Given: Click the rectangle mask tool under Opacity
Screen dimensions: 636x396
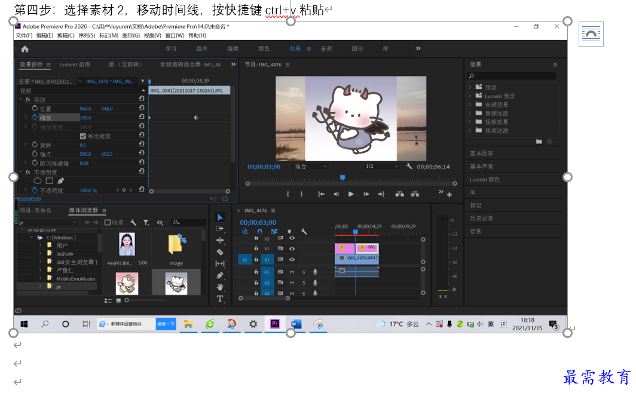Looking at the screenshot, I should [x=50, y=181].
